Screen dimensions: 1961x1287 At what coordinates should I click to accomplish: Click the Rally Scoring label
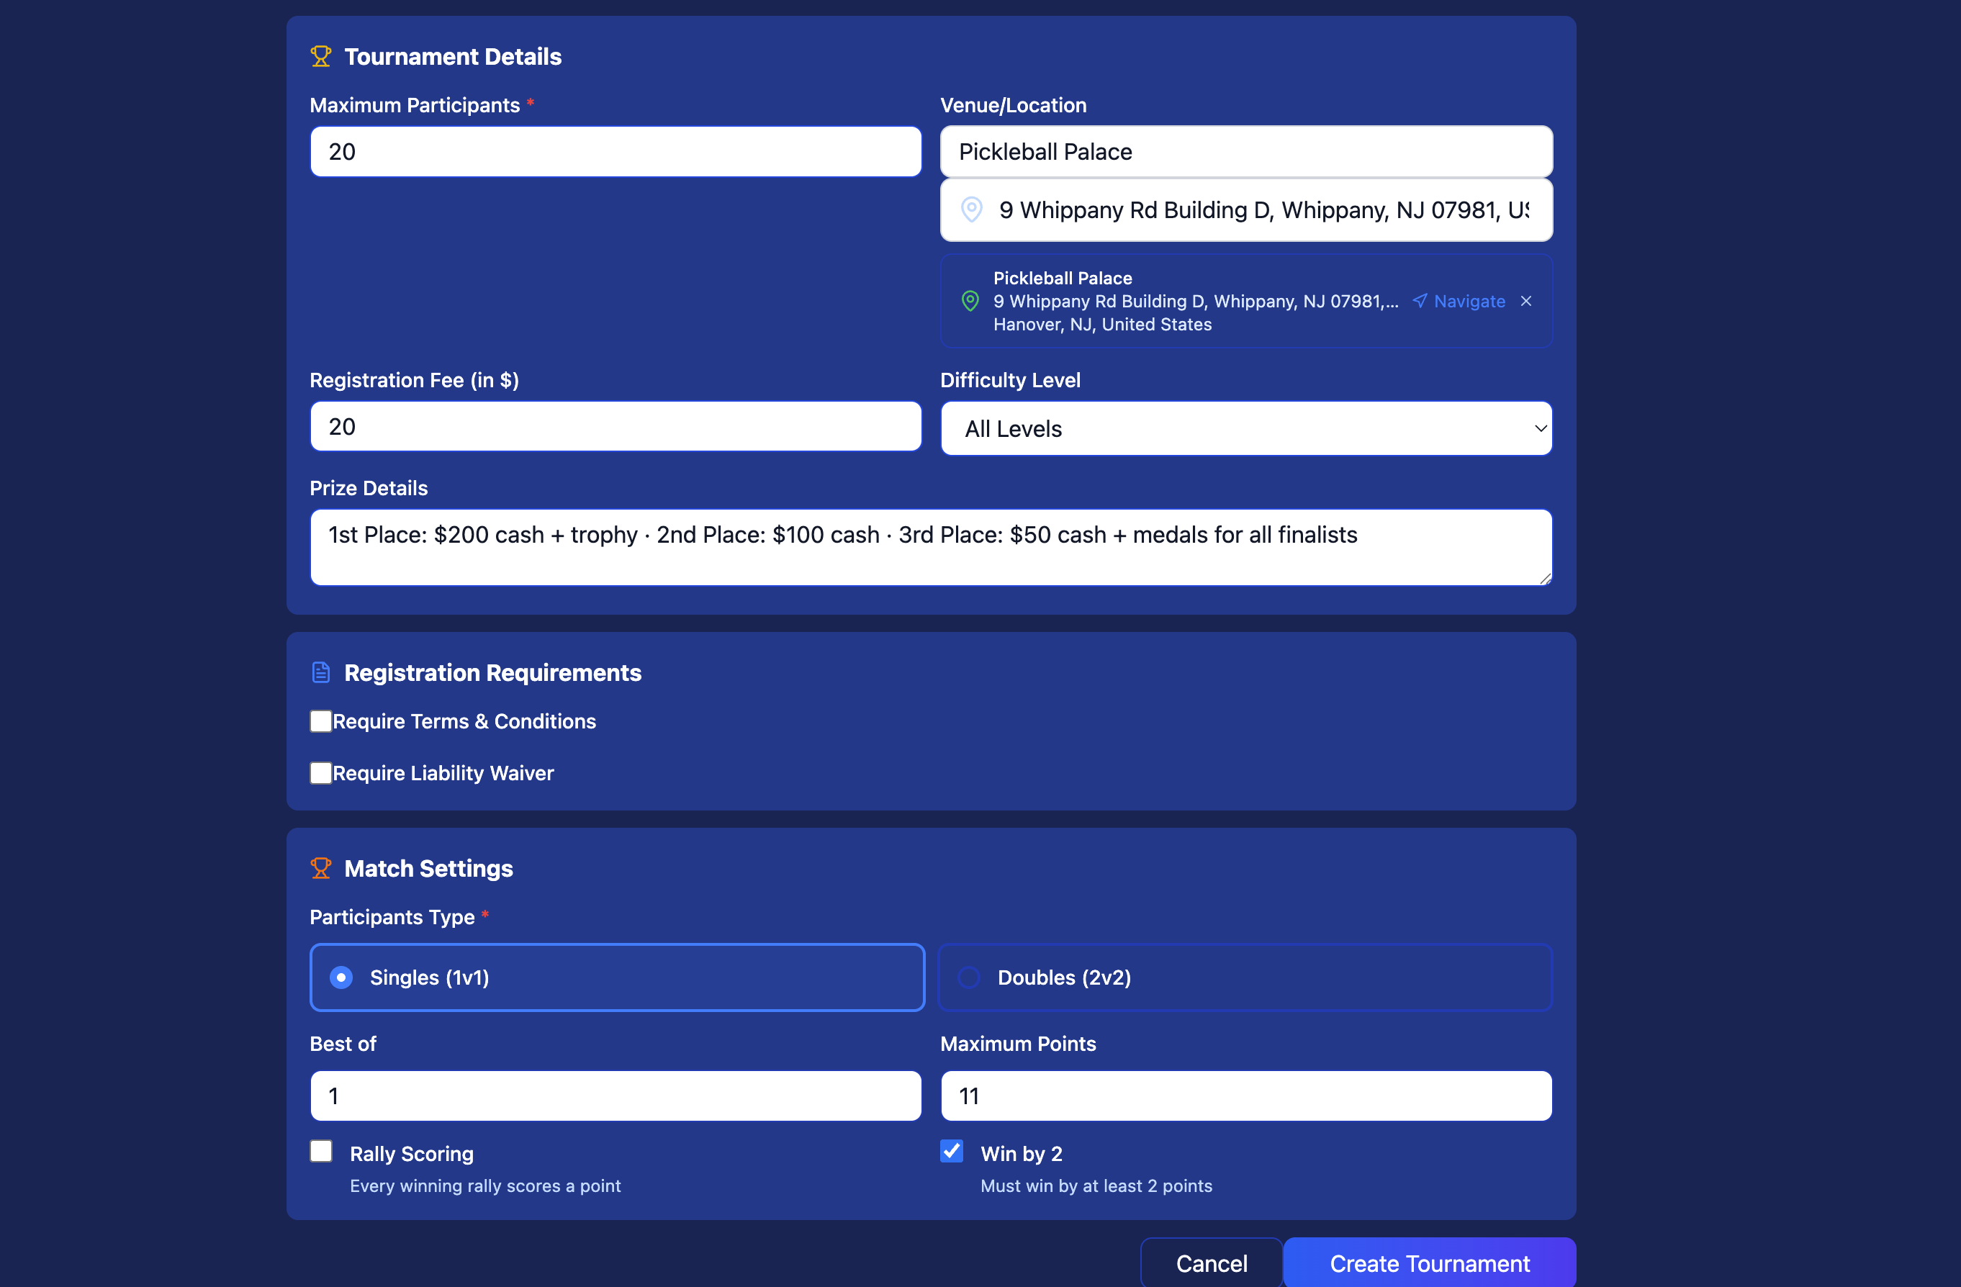(411, 1154)
